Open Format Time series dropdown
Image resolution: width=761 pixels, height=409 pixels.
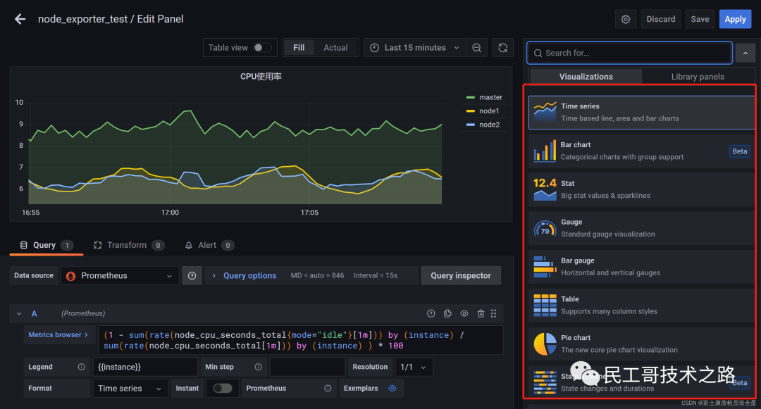[130, 388]
